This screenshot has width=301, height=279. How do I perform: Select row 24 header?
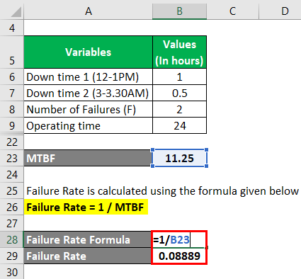(x=12, y=174)
